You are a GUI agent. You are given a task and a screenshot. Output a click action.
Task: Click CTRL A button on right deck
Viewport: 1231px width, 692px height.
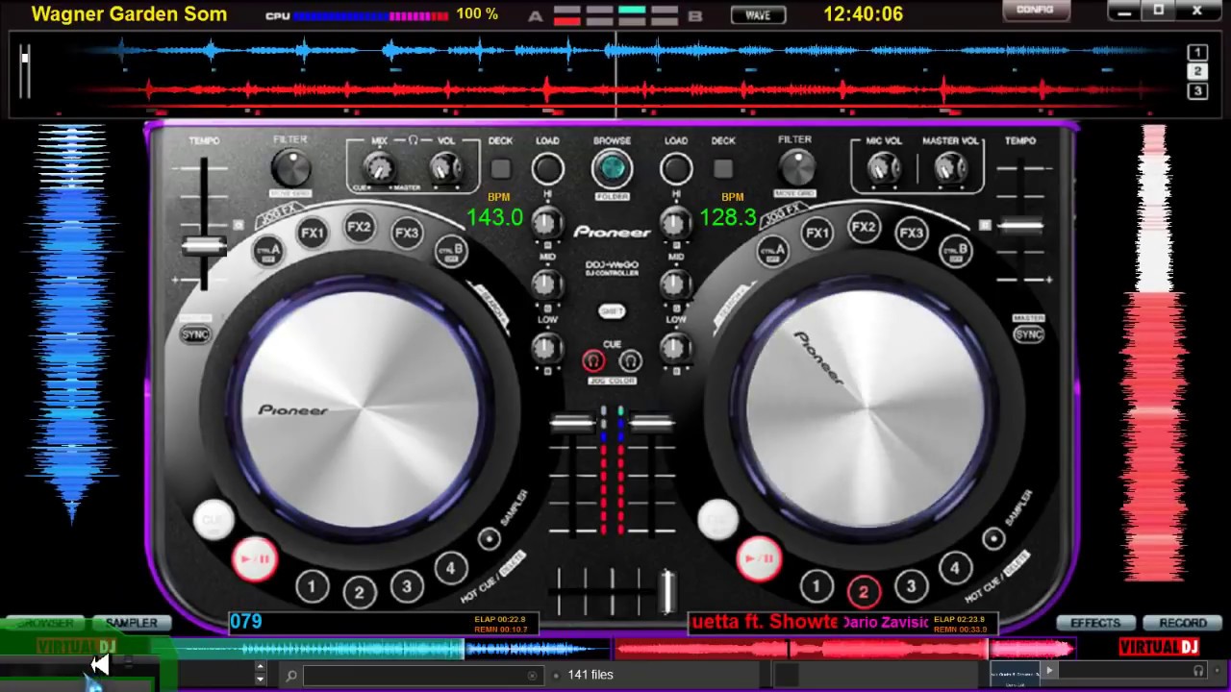click(x=772, y=251)
